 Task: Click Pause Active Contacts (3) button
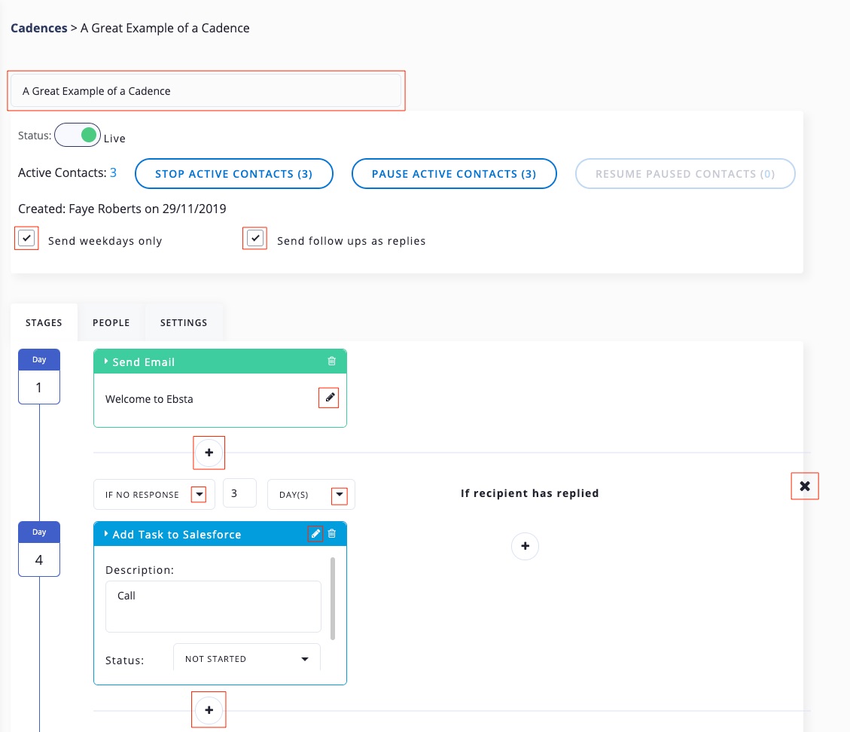coord(454,174)
